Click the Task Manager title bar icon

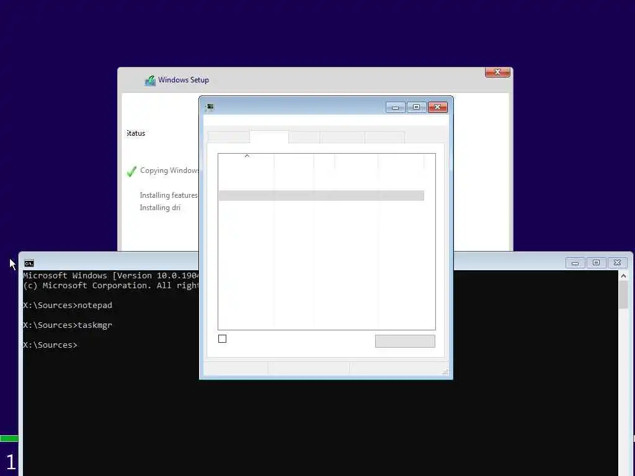210,107
